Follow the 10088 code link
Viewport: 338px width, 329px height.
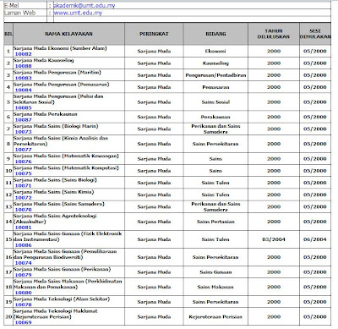[24, 66]
